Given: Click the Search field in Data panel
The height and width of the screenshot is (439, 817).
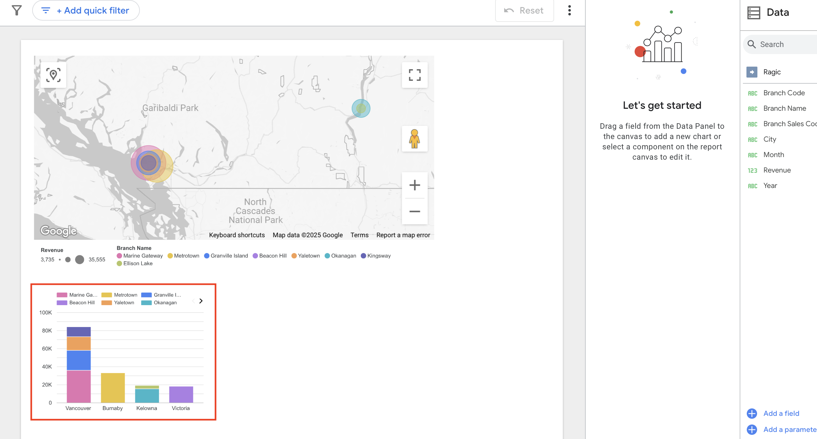Looking at the screenshot, I should pos(780,44).
